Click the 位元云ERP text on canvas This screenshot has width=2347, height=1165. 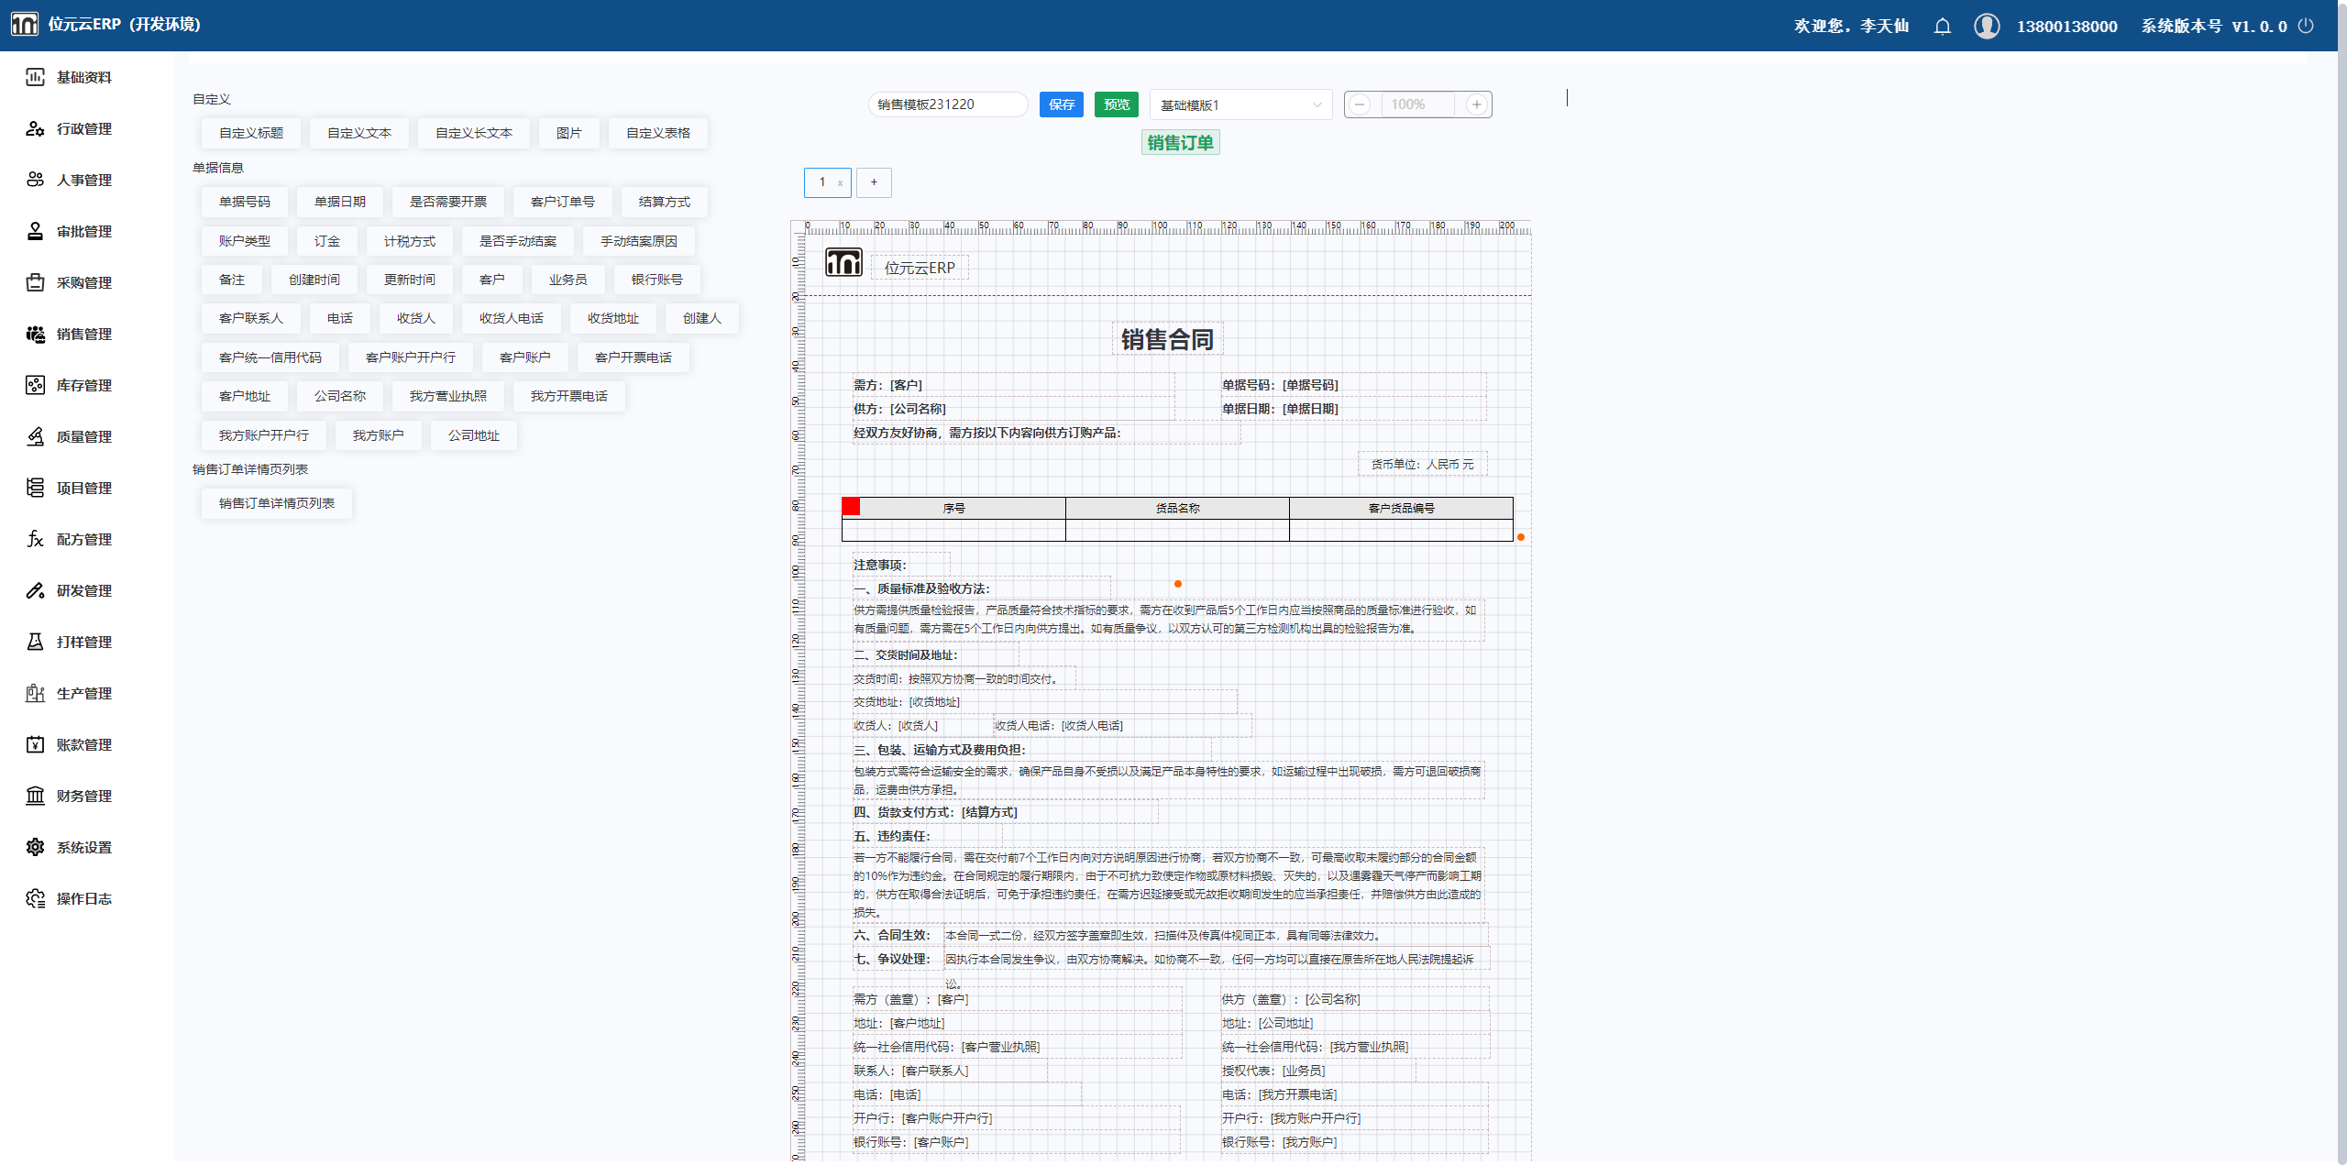[x=920, y=268]
